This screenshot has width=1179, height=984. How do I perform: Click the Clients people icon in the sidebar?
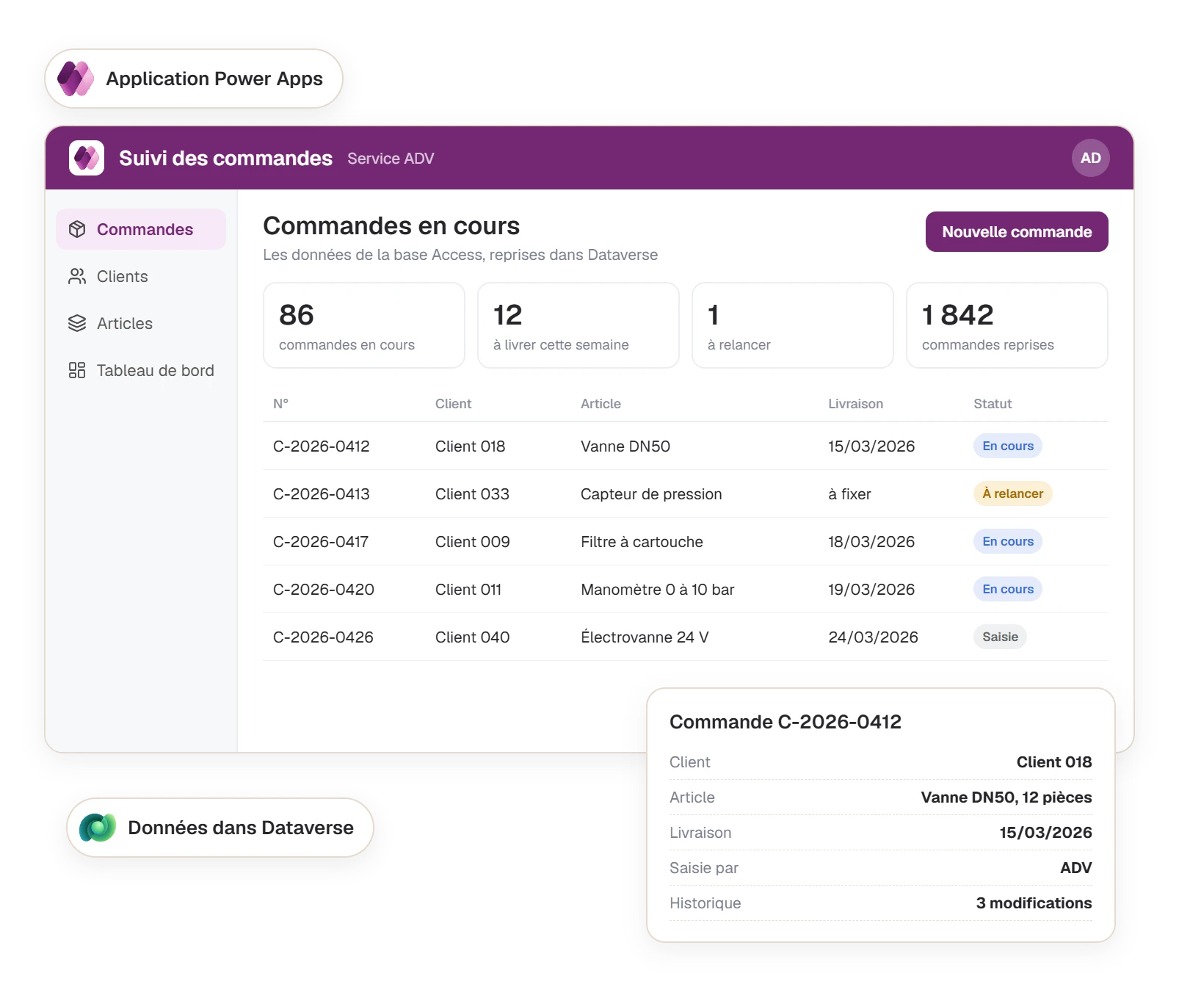(77, 277)
